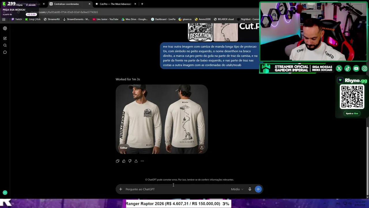Screen dimensions: 369x208
Task: Copy the ChatGPT response
Action: click(118, 161)
